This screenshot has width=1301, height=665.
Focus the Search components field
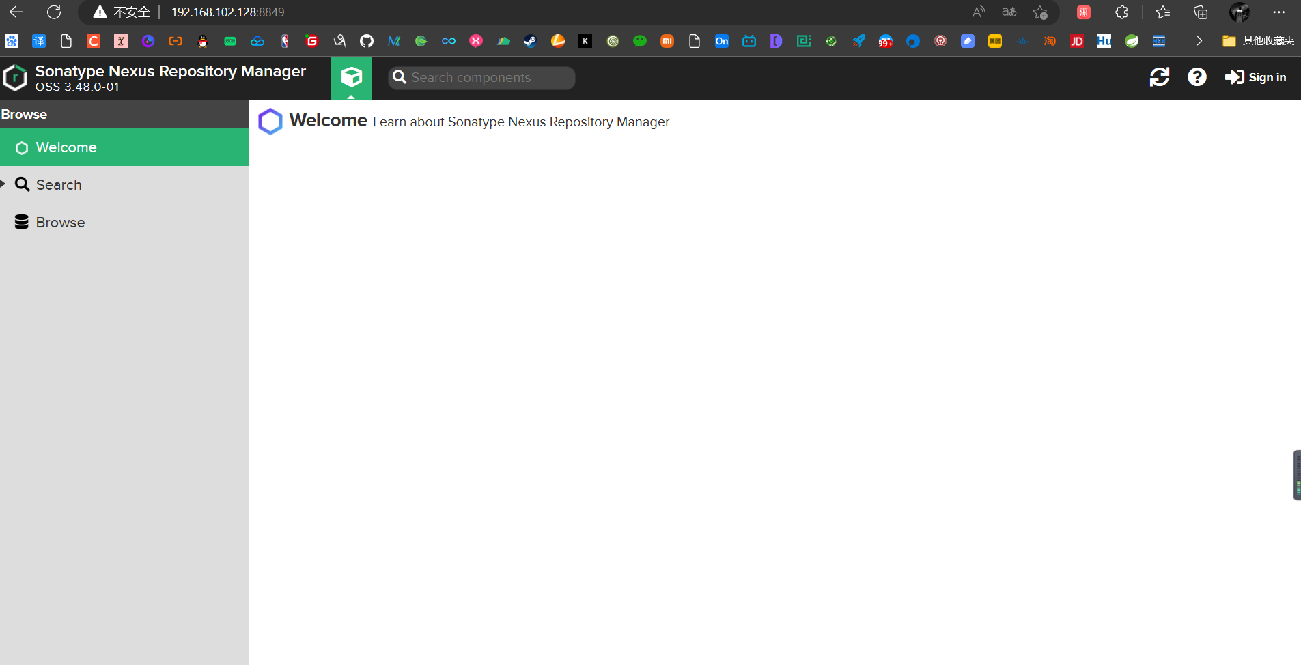481,78
